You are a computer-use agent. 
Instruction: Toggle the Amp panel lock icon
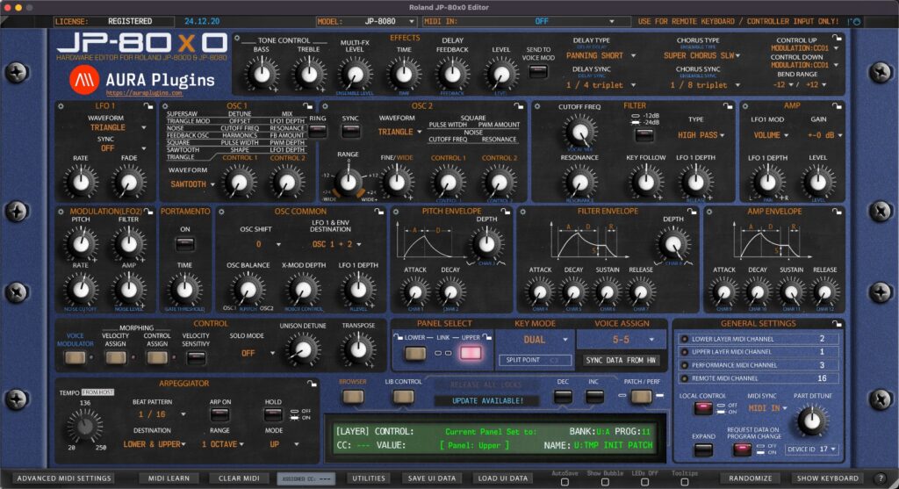[837, 106]
